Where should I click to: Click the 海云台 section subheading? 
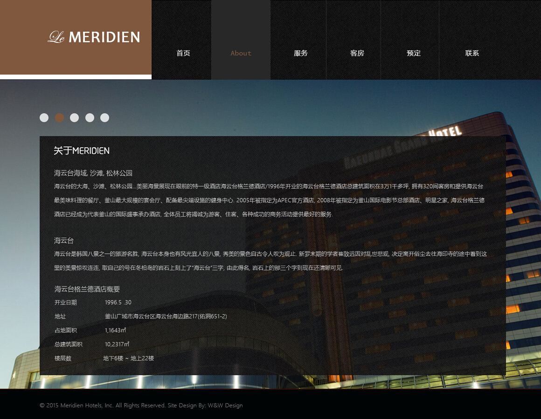pyautogui.click(x=64, y=240)
